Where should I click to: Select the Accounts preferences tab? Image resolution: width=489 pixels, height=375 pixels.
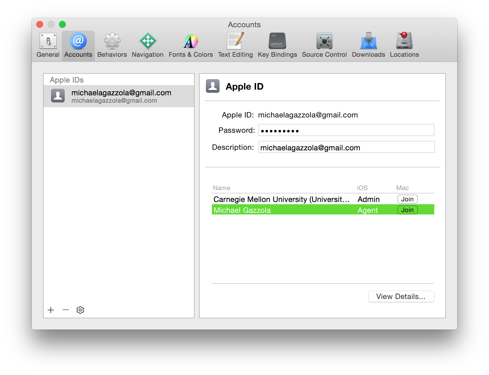click(78, 45)
